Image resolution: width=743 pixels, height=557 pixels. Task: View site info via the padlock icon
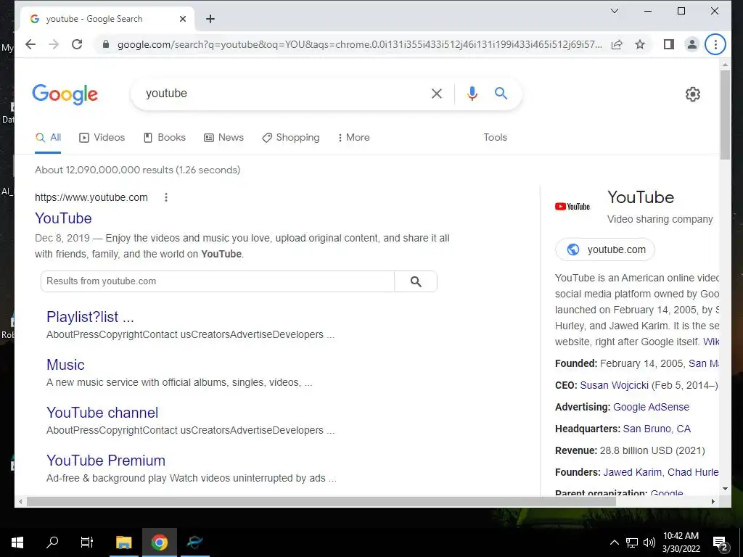[106, 44]
